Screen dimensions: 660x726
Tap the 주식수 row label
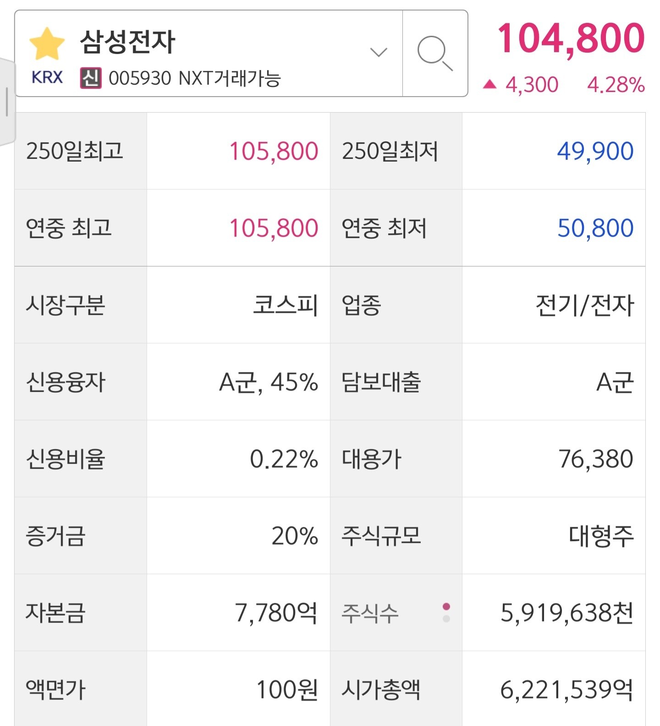click(370, 613)
